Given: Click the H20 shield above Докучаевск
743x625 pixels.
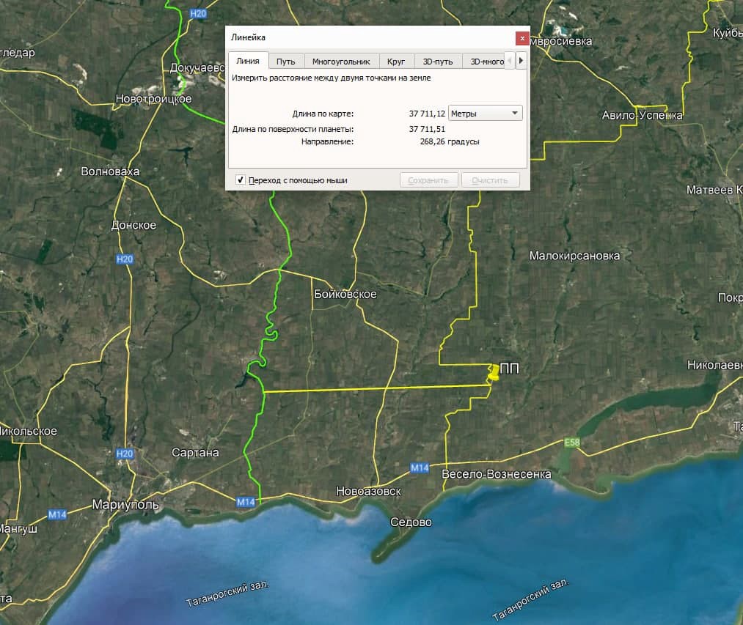Looking at the screenshot, I should pos(197,13).
